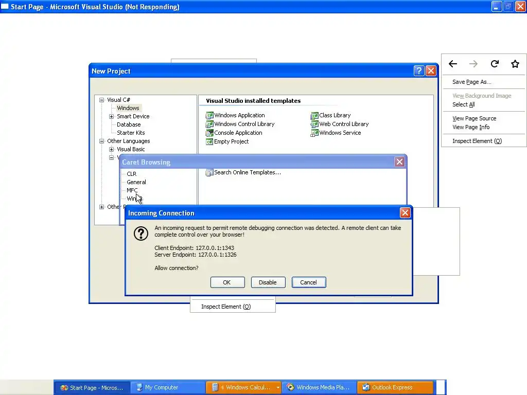Image resolution: width=527 pixels, height=395 pixels.
Task: Click the Search Online Templates icon
Action: point(209,173)
